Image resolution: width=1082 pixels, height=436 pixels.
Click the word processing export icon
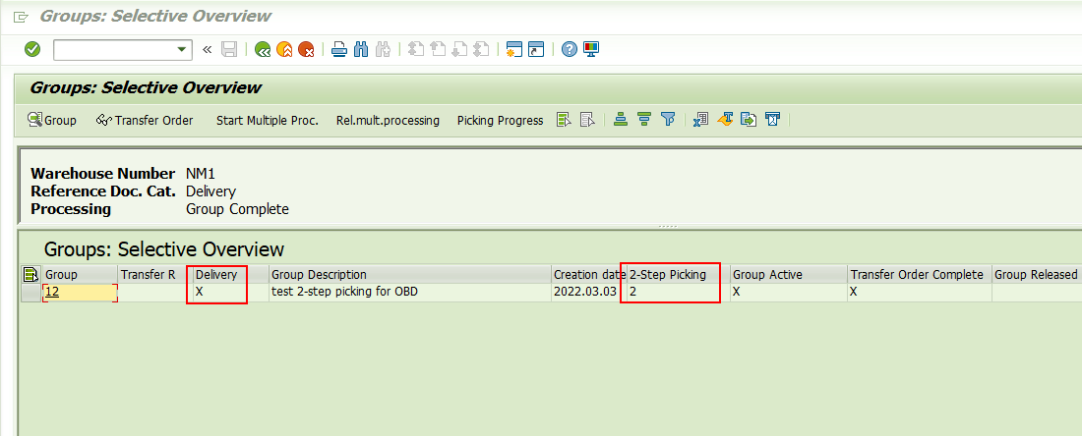tap(725, 120)
